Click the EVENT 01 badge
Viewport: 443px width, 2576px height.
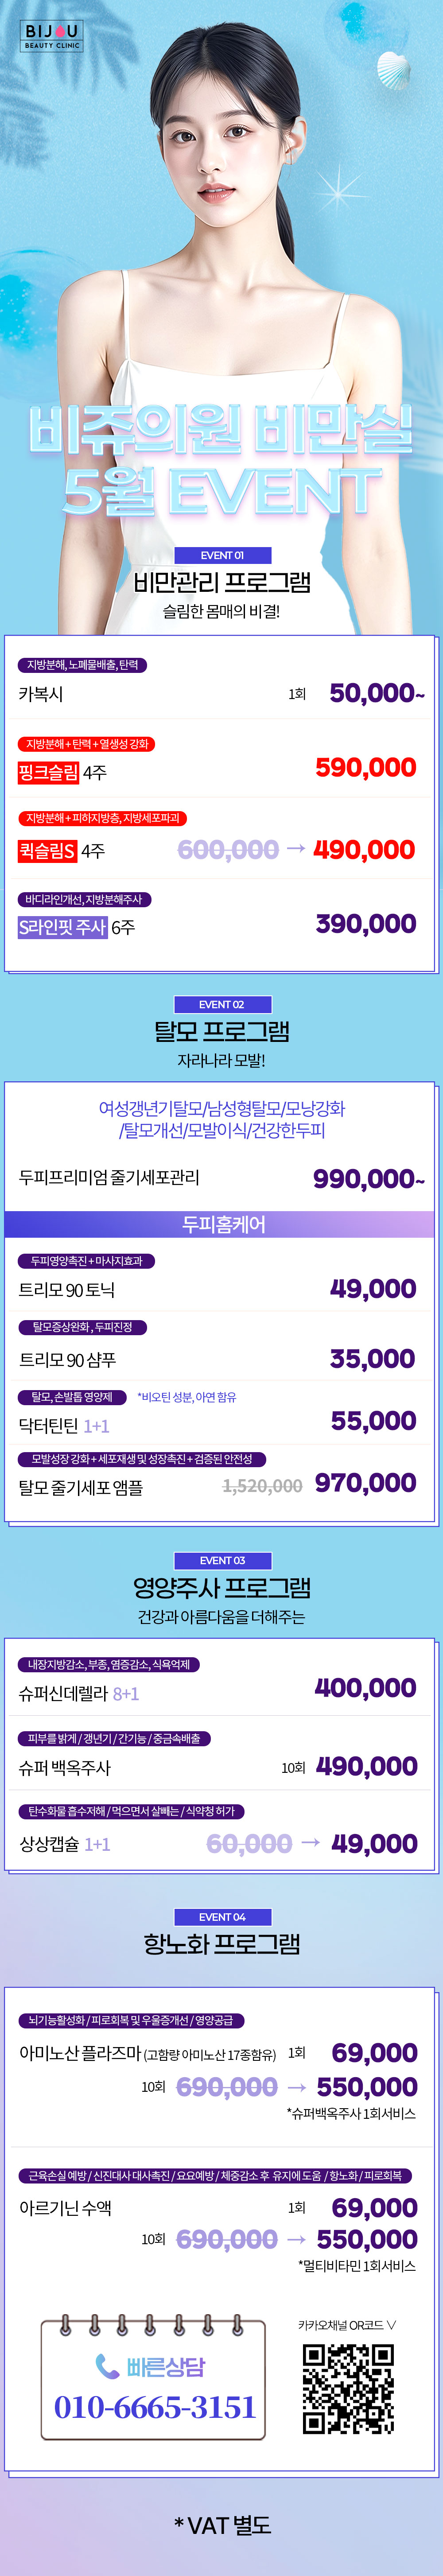point(222,555)
